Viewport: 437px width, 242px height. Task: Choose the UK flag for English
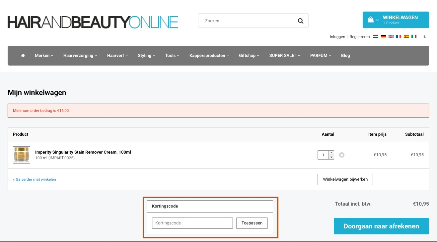click(x=391, y=37)
